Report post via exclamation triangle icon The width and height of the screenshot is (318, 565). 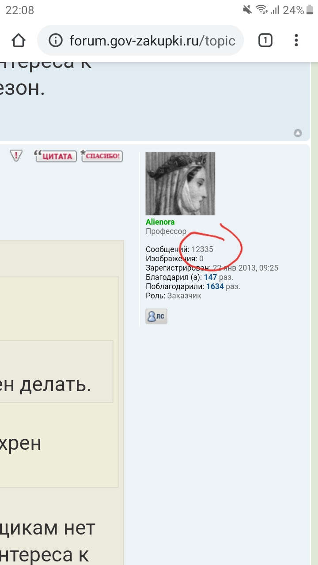[x=16, y=155]
